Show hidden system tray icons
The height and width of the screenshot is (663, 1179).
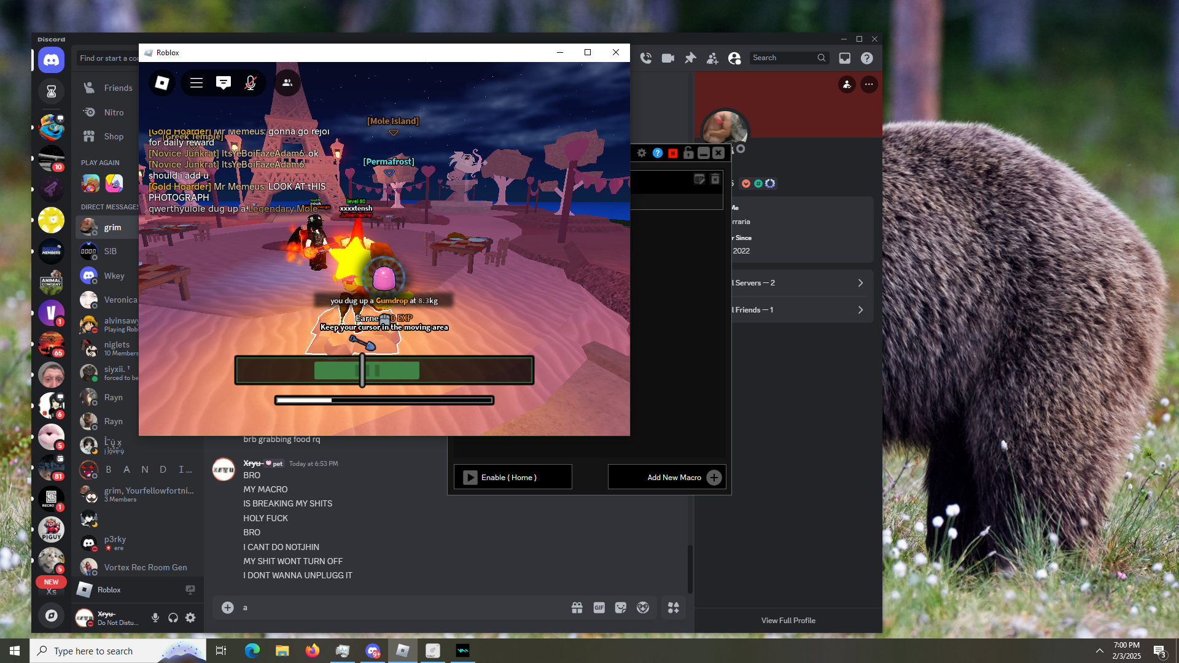tap(1099, 651)
